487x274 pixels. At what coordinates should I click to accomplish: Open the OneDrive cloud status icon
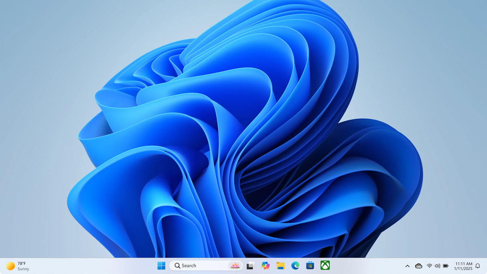(418, 266)
